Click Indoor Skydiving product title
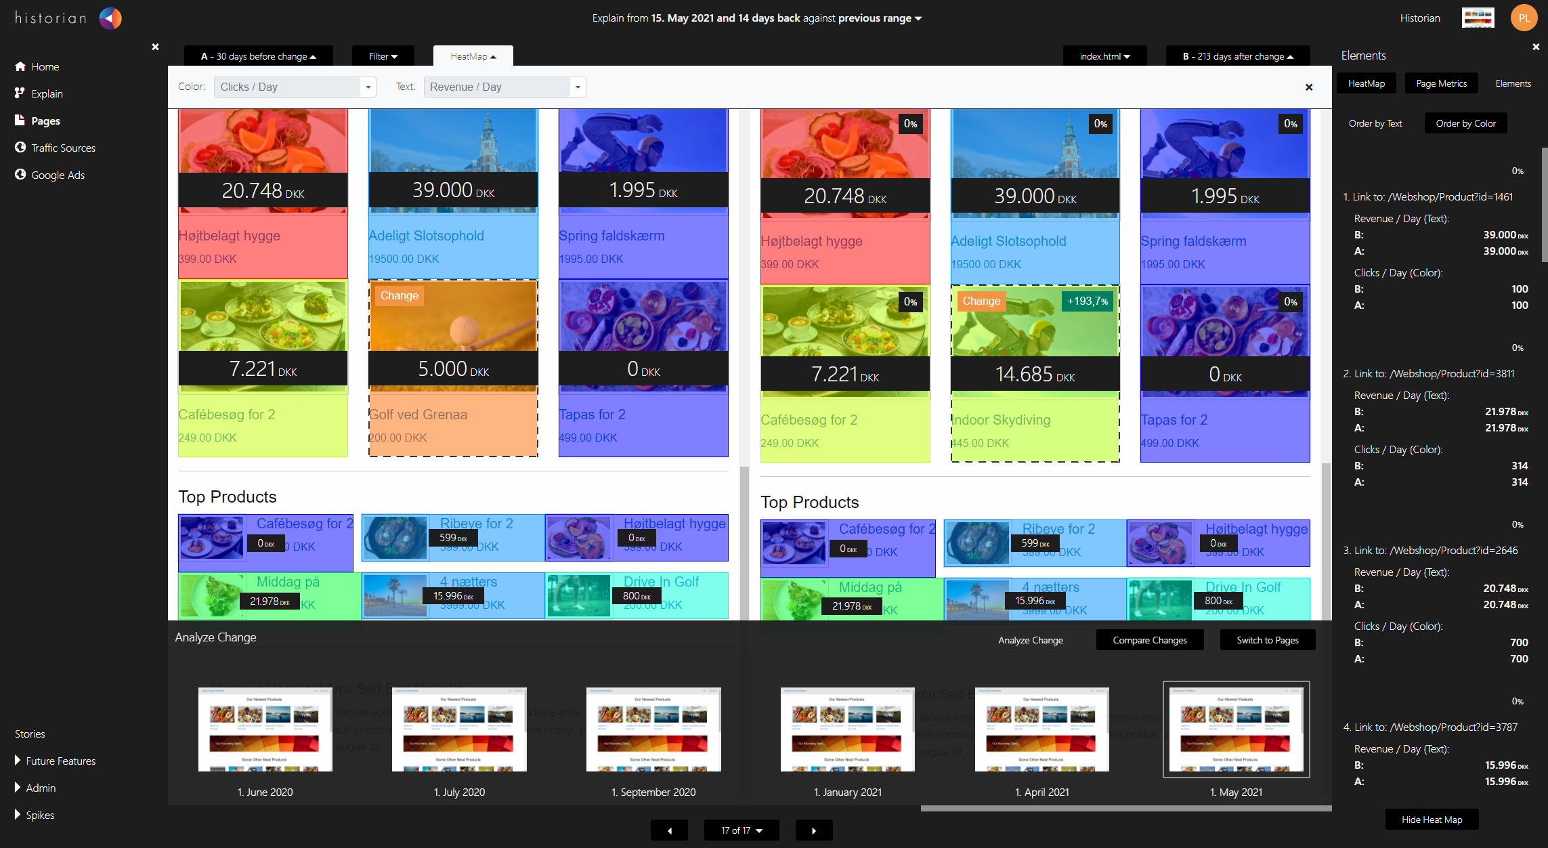Screen dimensions: 1548x848 click(x=1001, y=420)
